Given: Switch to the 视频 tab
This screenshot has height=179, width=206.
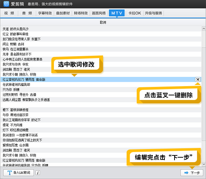Looking at the screenshot, I should tap(9, 13).
